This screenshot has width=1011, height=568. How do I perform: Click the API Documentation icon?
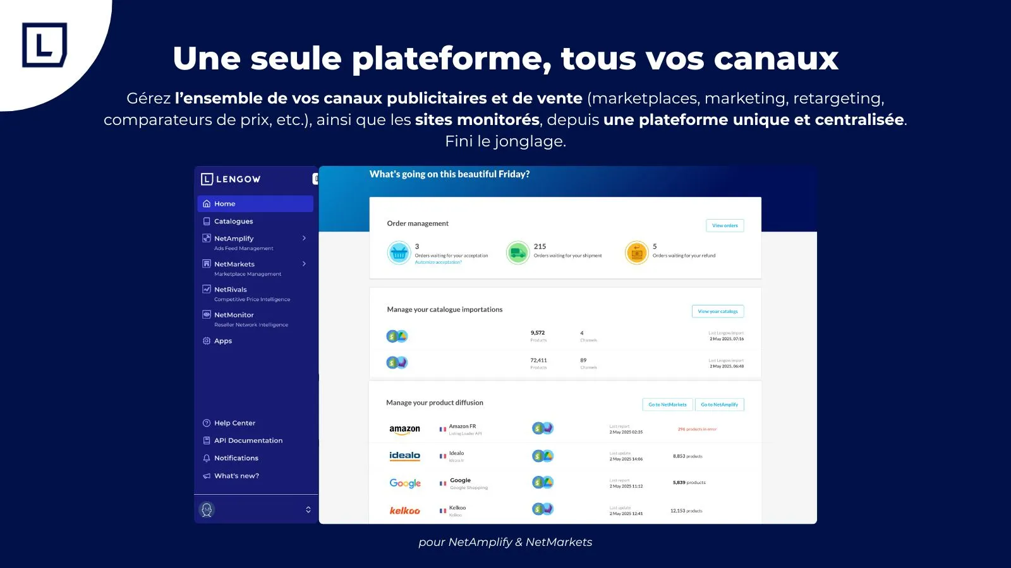coord(207,441)
